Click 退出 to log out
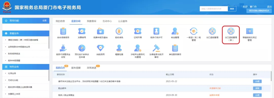This screenshot has width=274, height=98. click(x=269, y=7)
